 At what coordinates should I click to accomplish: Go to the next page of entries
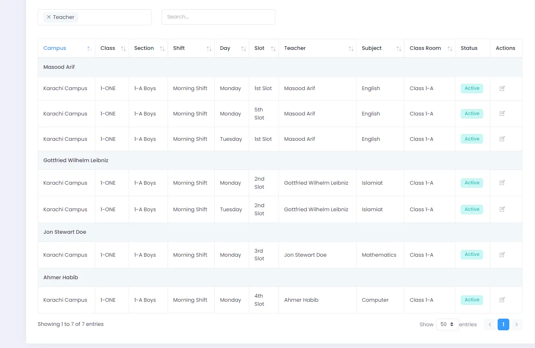click(x=517, y=324)
